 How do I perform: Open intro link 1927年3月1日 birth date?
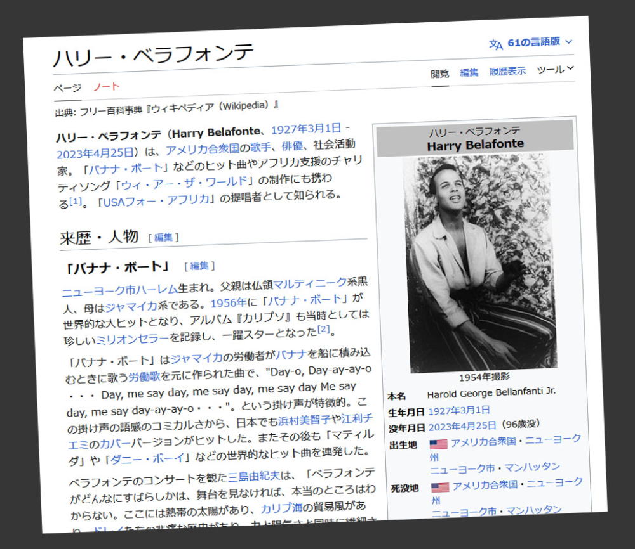point(306,129)
